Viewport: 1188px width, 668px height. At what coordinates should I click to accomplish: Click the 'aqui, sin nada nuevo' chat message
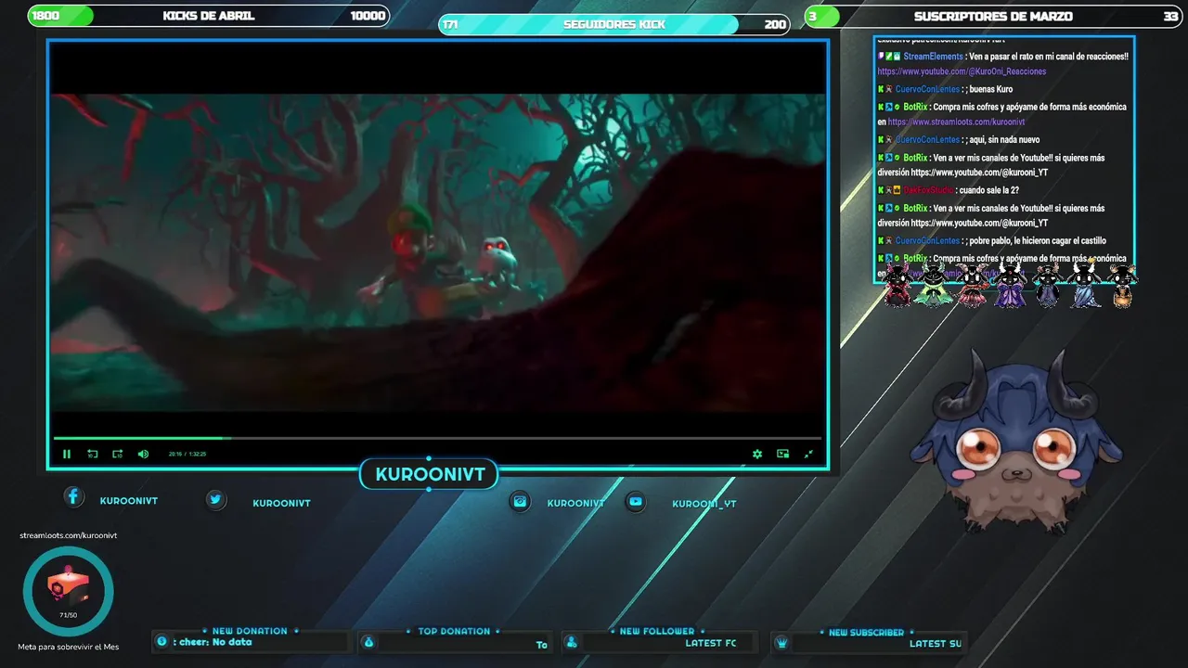point(1004,140)
